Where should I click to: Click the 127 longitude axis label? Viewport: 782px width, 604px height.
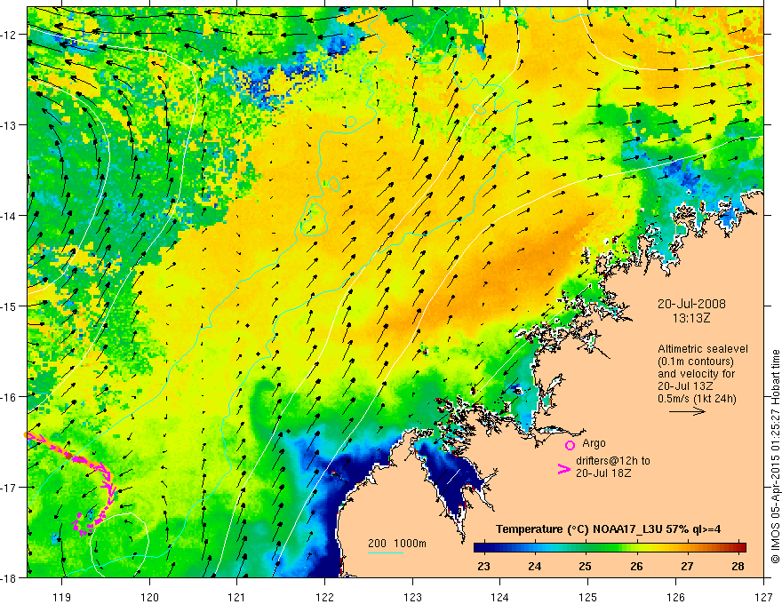763,597
